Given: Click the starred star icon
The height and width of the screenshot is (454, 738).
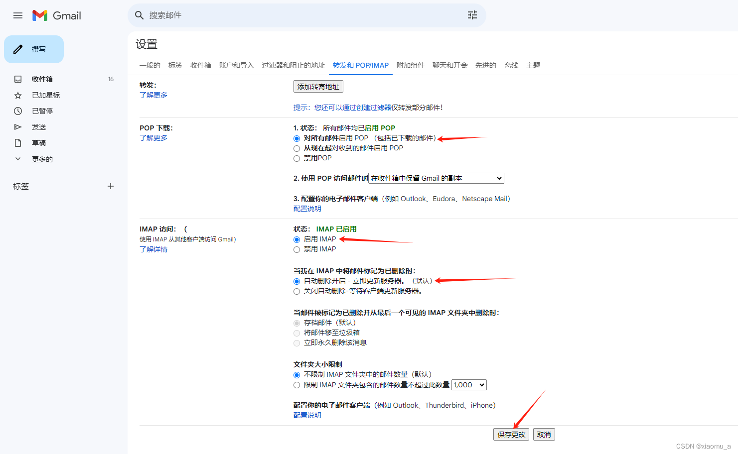Looking at the screenshot, I should point(18,95).
